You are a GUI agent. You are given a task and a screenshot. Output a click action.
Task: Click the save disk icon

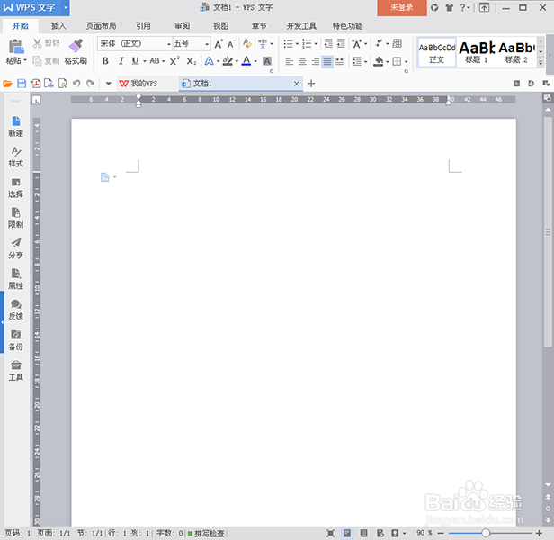click(22, 84)
